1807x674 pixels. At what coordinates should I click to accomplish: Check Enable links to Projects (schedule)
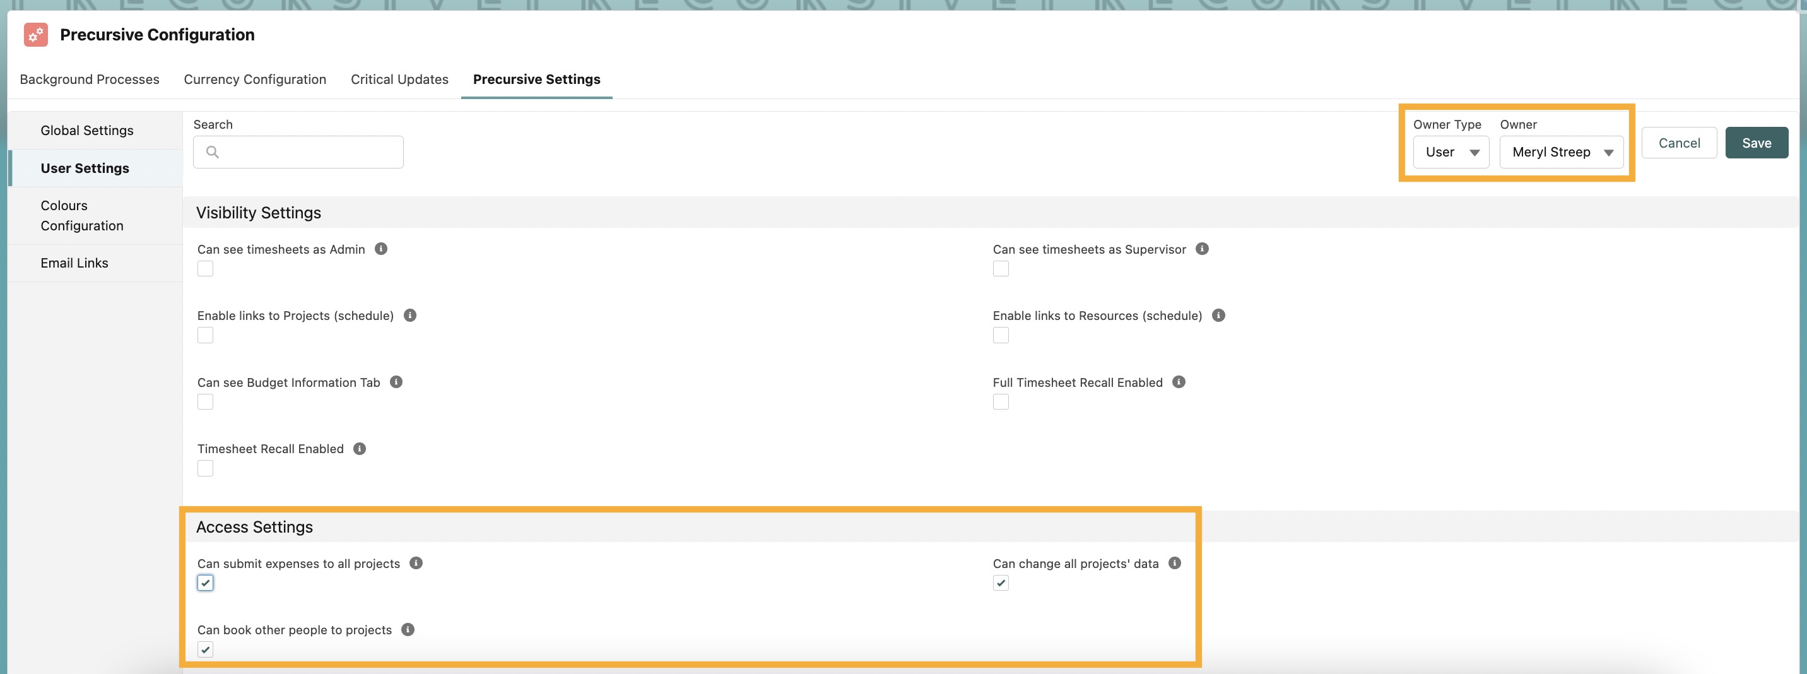point(206,335)
